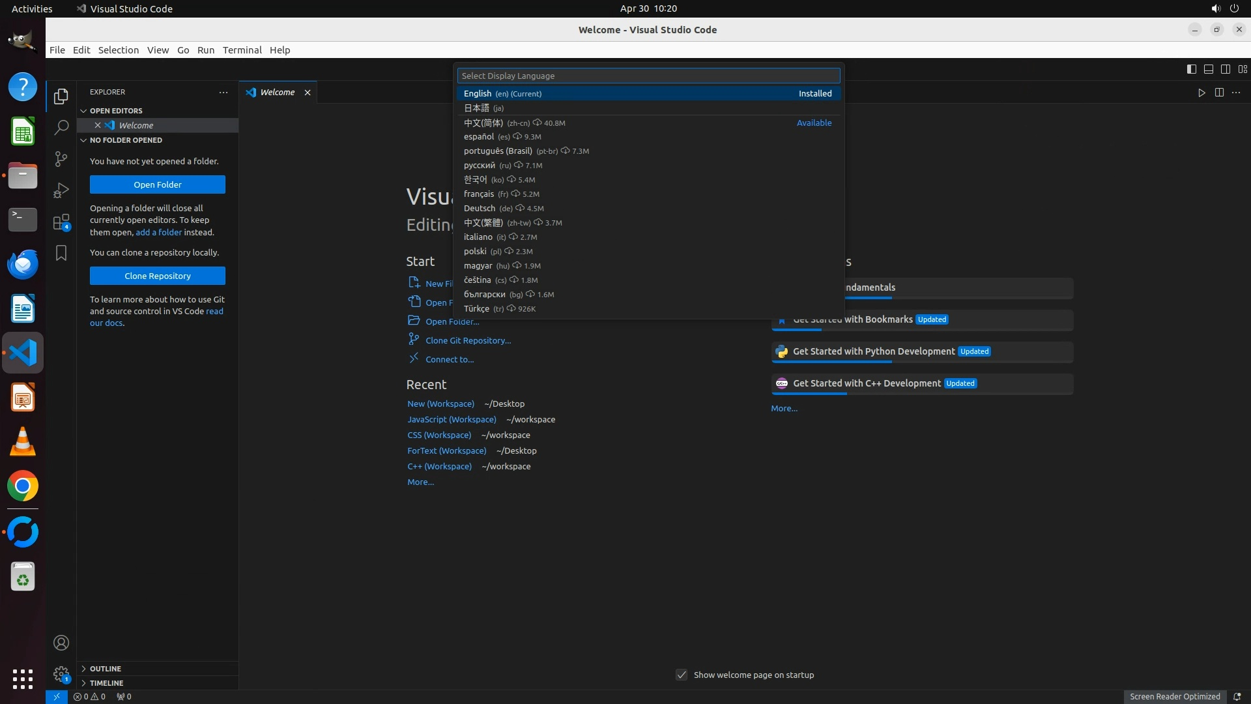This screenshot has height=704, width=1251.
Task: Open the Extensions view icon
Action: [x=61, y=222]
